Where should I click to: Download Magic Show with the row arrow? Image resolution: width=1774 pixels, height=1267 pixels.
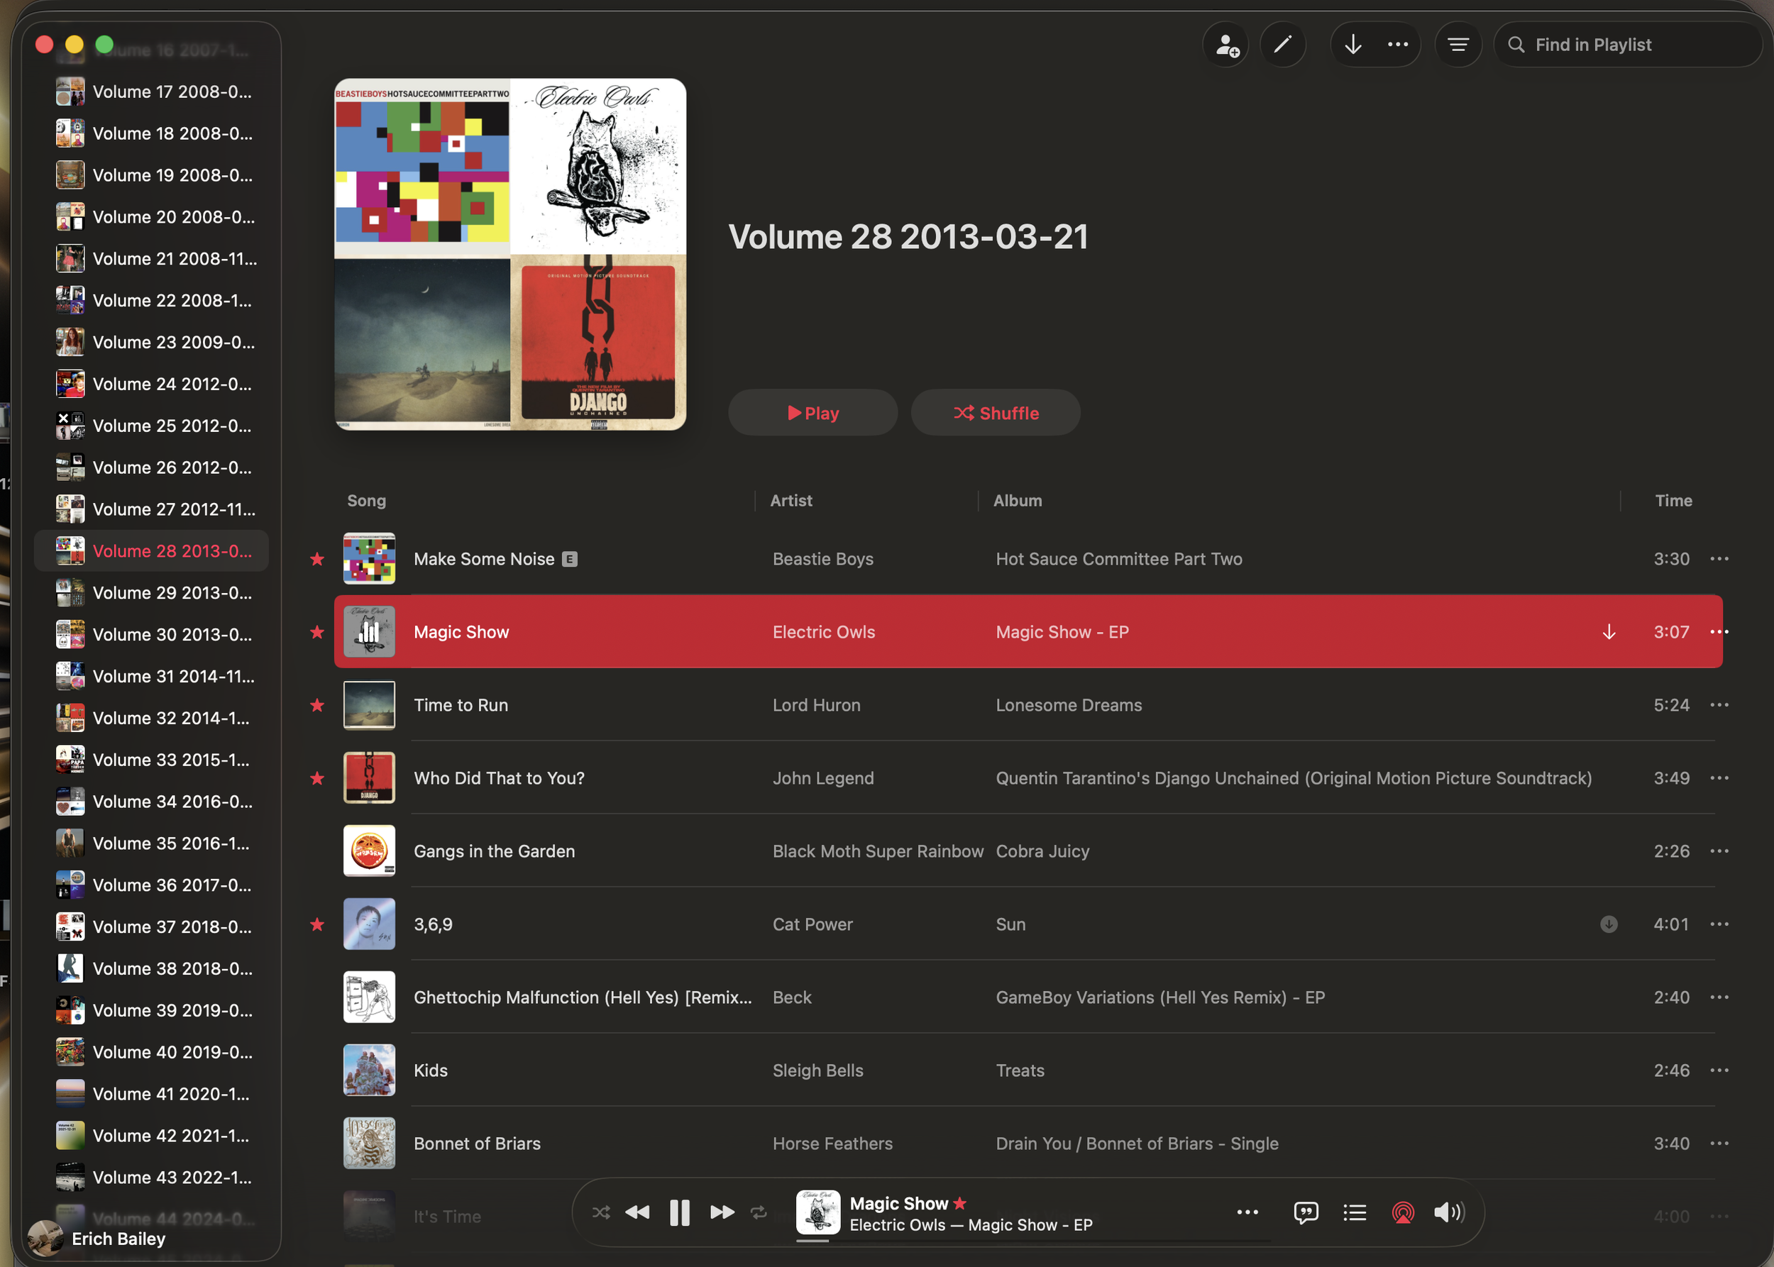coord(1609,632)
